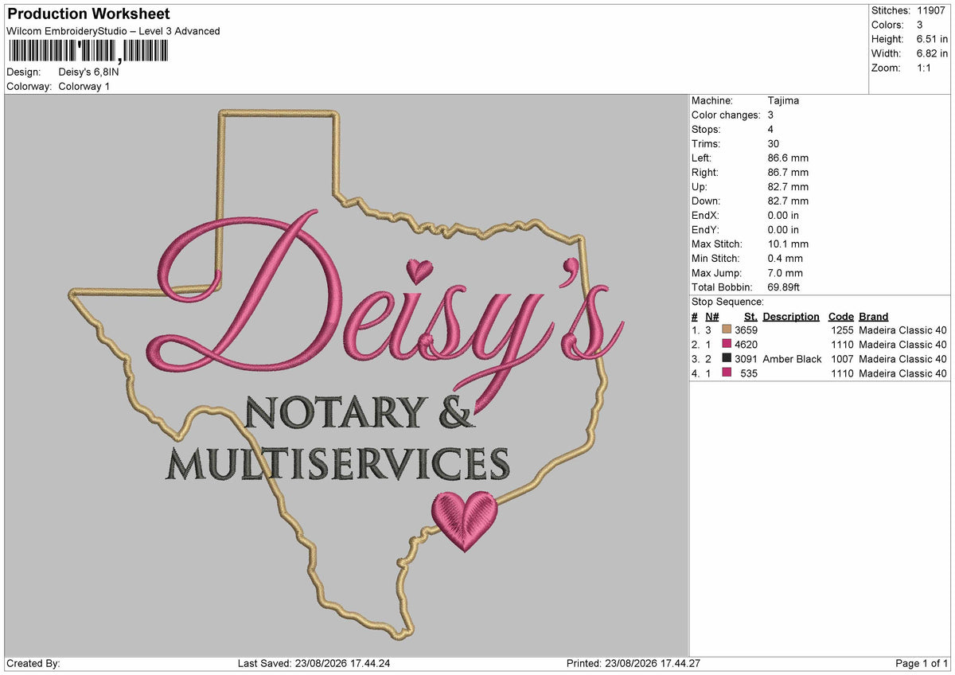This screenshot has height=675, width=955.
Task: Click stitch count 4620 in row 2
Action: coord(746,345)
